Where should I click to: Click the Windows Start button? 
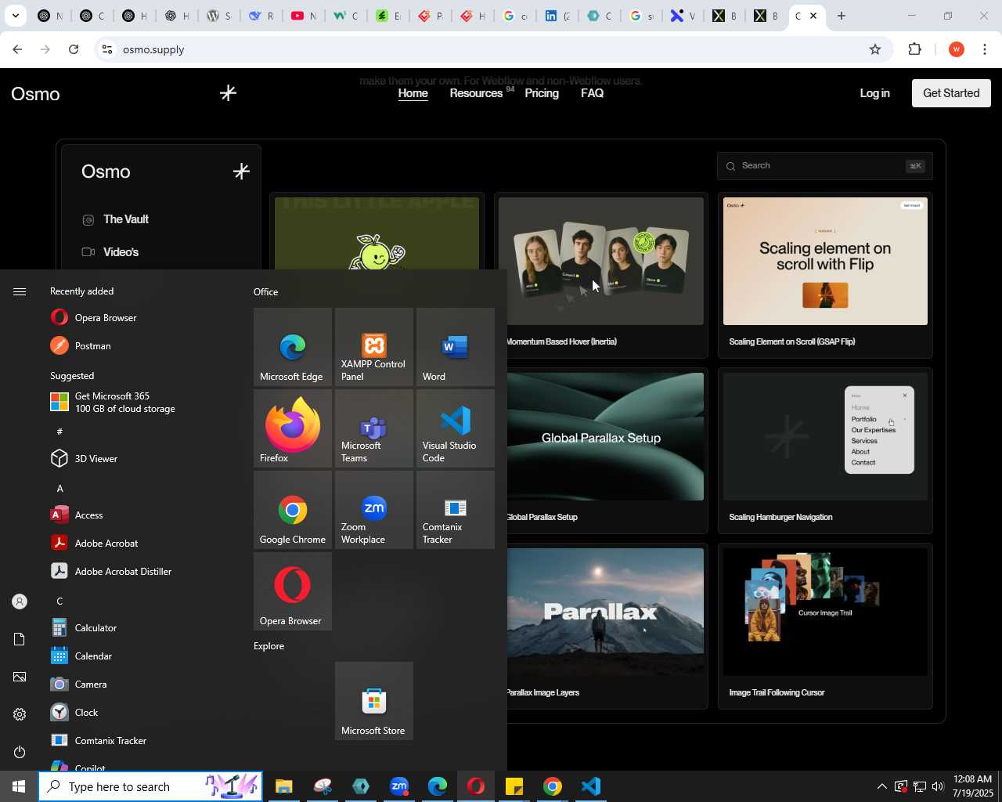click(19, 786)
